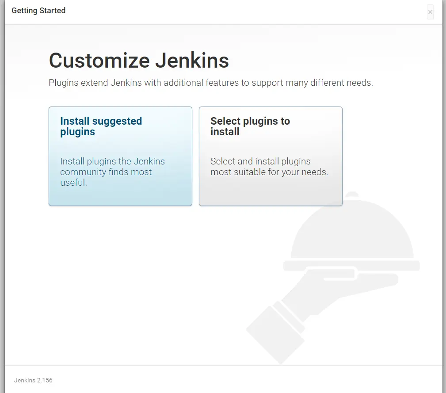Click the Jenkins 2.156 version text
This screenshot has width=446, height=393.
pos(33,380)
